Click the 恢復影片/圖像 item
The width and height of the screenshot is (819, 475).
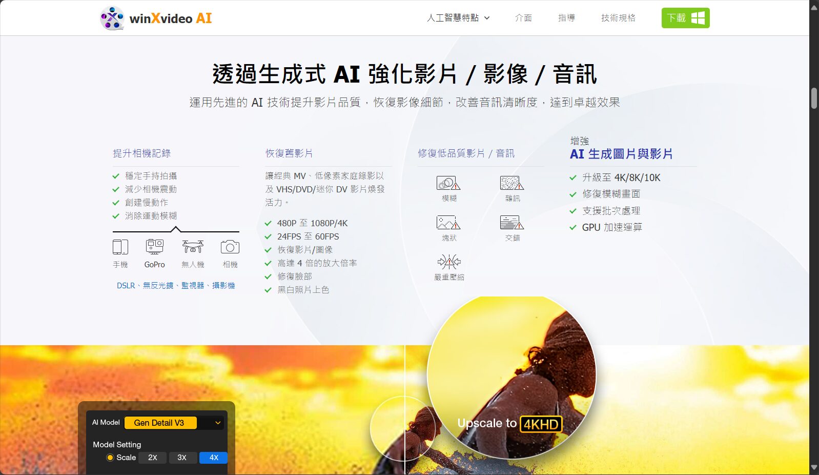click(299, 250)
